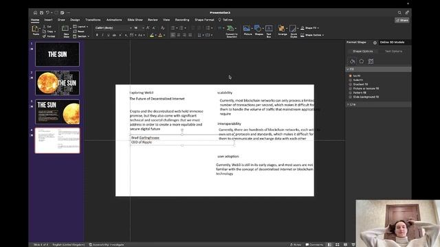The height and width of the screenshot is (247, 440).
Task: Open the Shape Format tab
Action: [x=204, y=20]
